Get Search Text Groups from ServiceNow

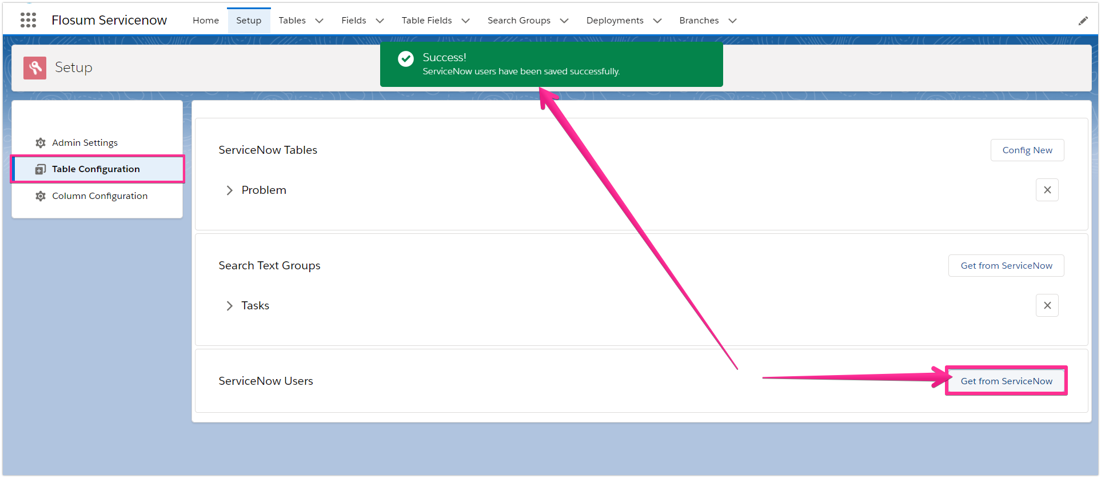click(1006, 266)
